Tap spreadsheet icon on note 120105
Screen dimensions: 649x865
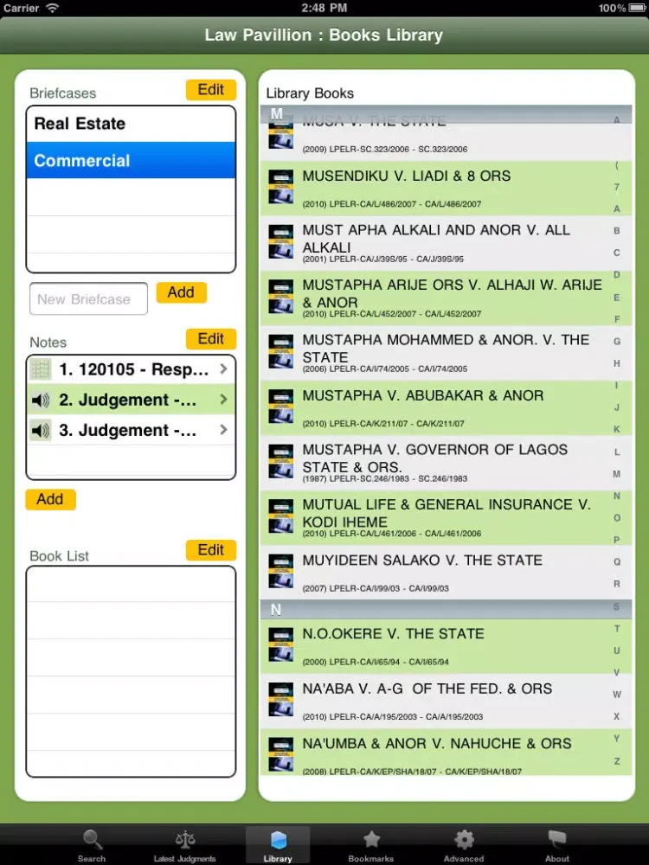(41, 369)
